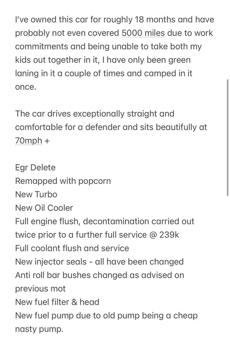Select the "New Turbo" text line
Screen dimensions: 230x338
point(36,194)
